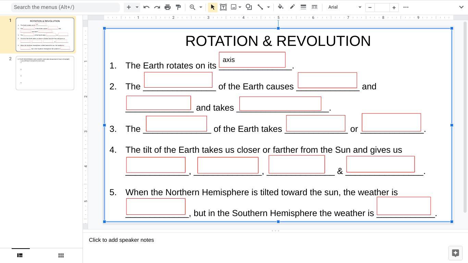Open the Shape tool

[249, 7]
